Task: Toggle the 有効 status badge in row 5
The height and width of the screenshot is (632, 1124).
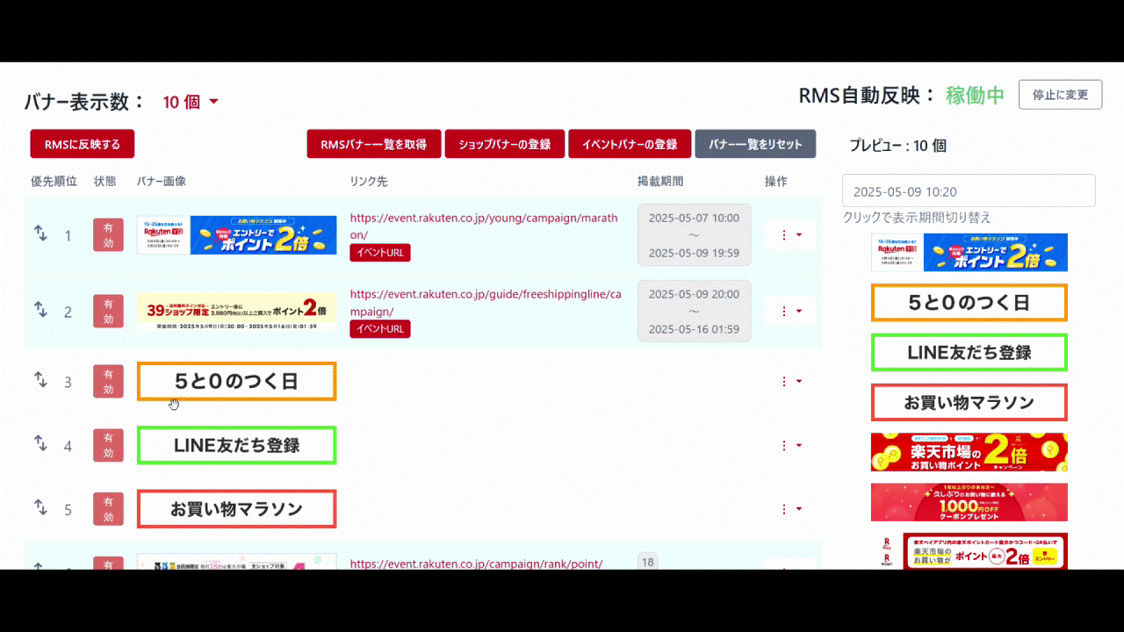Action: pyautogui.click(x=108, y=509)
